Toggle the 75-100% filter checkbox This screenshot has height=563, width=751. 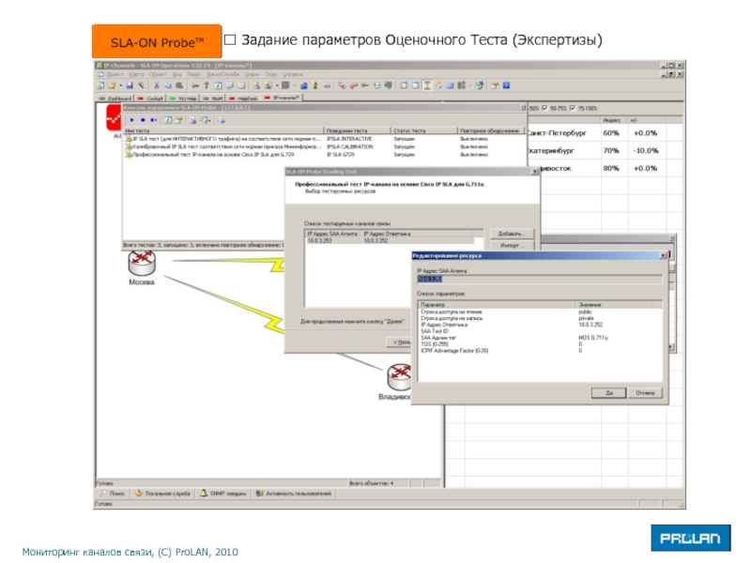575,108
